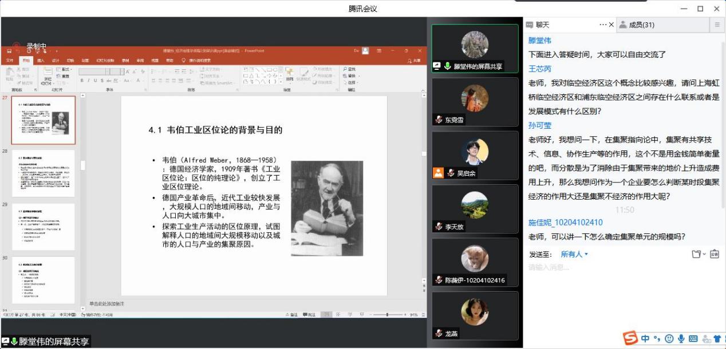726x349 pixels.
Task: Open the 公告 announcement icon in chat
Action: point(715,254)
